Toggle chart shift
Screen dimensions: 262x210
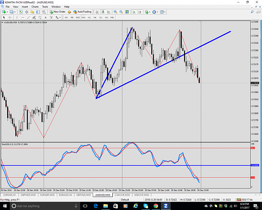click(140, 12)
